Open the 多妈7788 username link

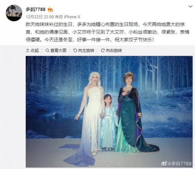36,9
